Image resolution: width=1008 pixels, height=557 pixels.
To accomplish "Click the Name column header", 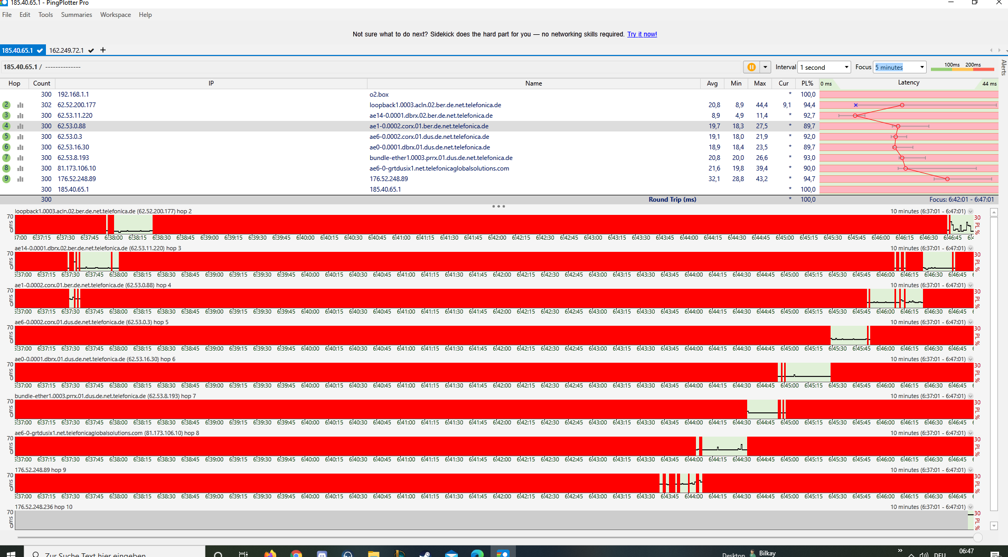I will (x=533, y=83).
